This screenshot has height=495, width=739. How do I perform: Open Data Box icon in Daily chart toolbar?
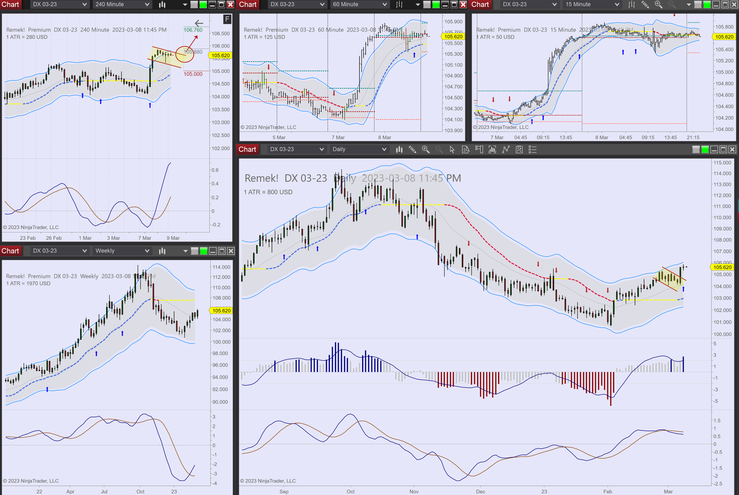465,149
